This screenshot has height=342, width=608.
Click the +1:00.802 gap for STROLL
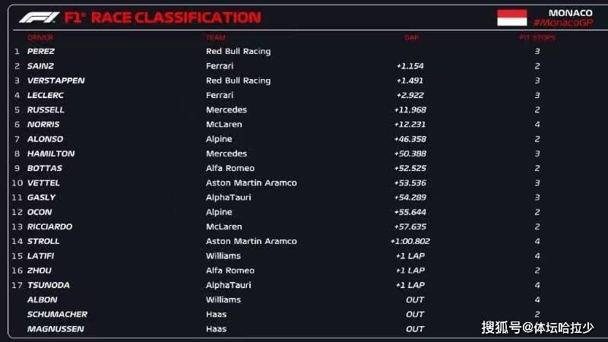[x=410, y=241]
